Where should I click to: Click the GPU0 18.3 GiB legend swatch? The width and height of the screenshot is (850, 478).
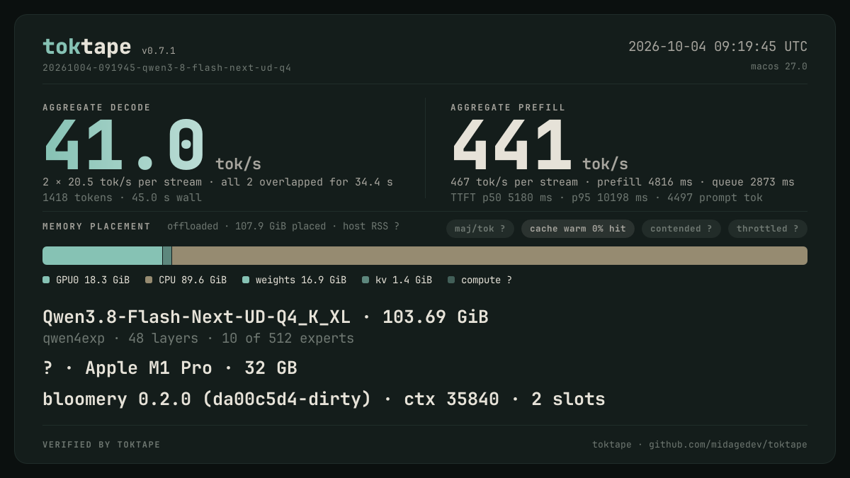tap(46, 280)
